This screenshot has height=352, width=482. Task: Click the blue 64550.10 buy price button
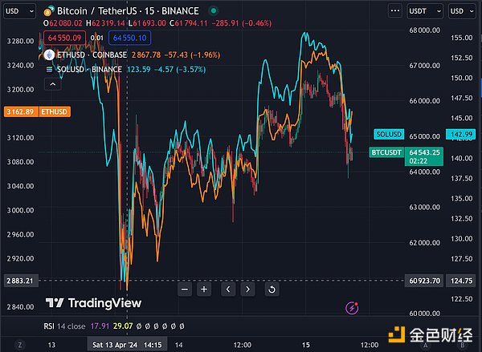tap(127, 38)
